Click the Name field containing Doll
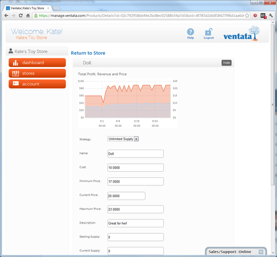Image resolution: width=277 pixels, height=257 pixels. point(135,154)
